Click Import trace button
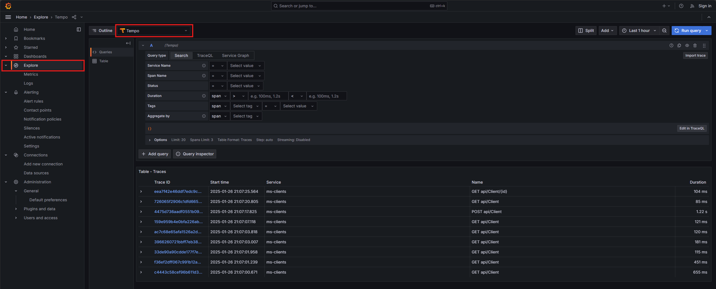 click(x=695, y=56)
